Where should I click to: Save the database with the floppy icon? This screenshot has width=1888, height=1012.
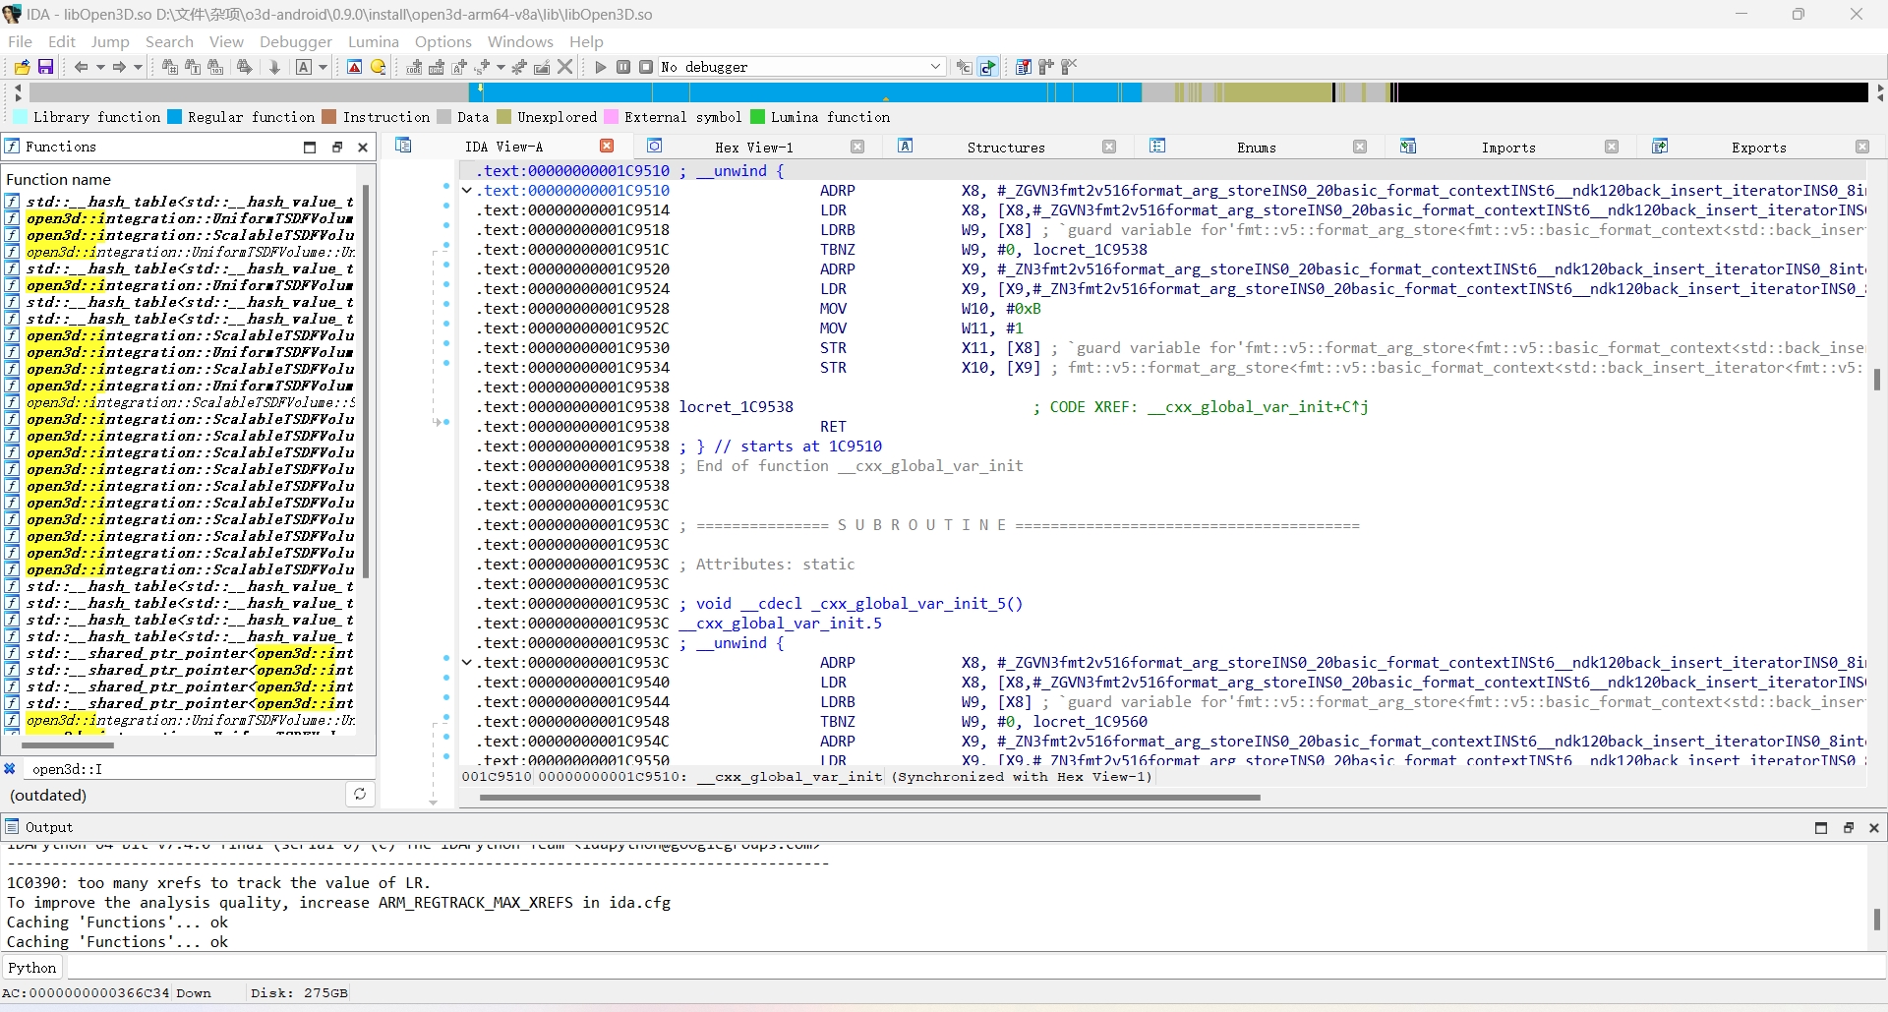45,67
